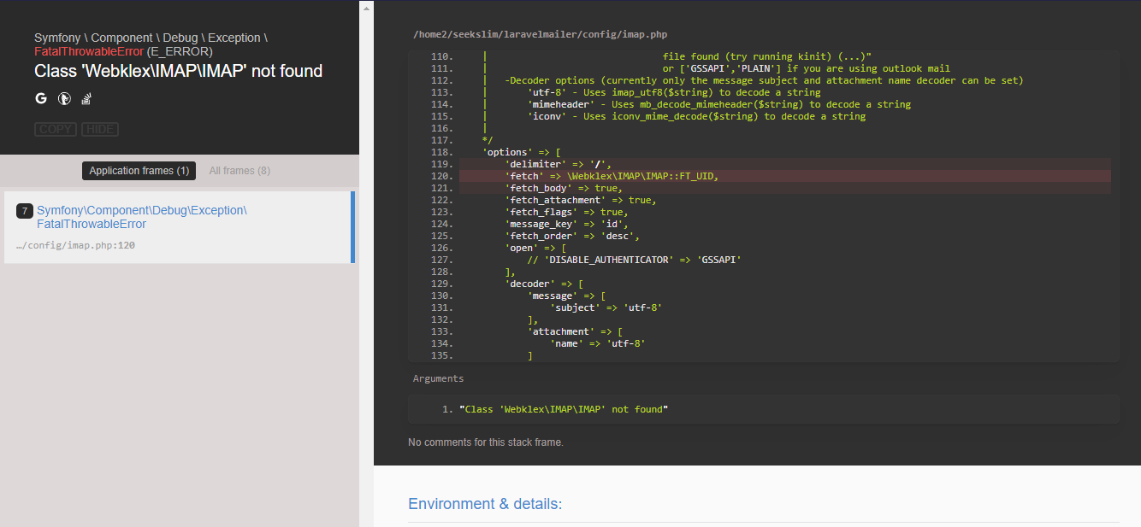The image size is (1141, 527).
Task: Open the Component breadcrumb link
Action: click(121, 38)
